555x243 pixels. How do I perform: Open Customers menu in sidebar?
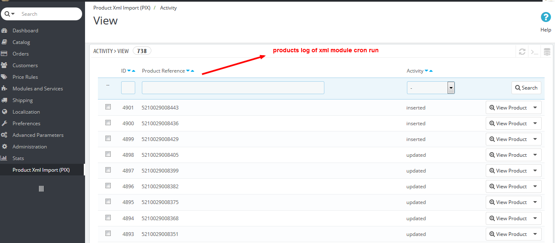[x=25, y=66]
